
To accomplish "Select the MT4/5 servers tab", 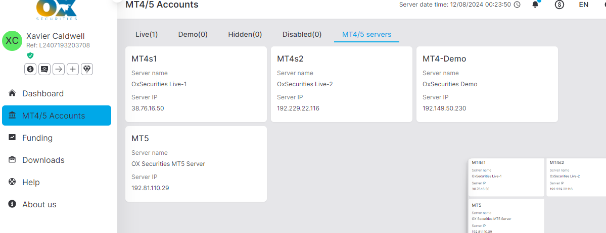I will tap(367, 34).
